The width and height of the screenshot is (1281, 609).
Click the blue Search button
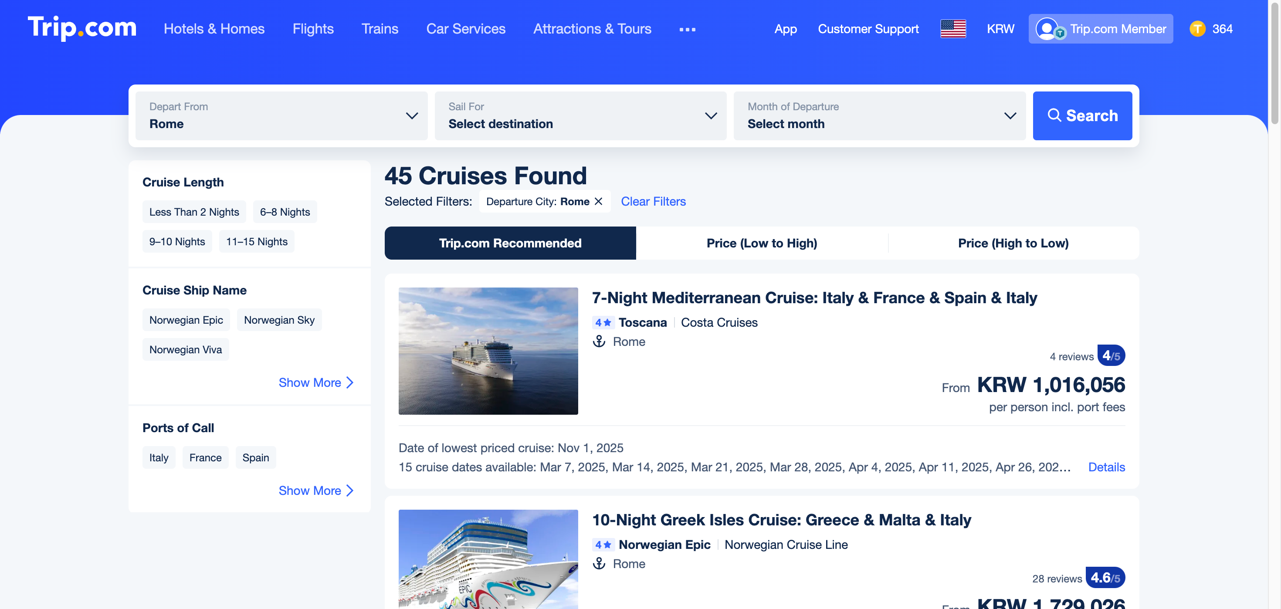point(1082,116)
